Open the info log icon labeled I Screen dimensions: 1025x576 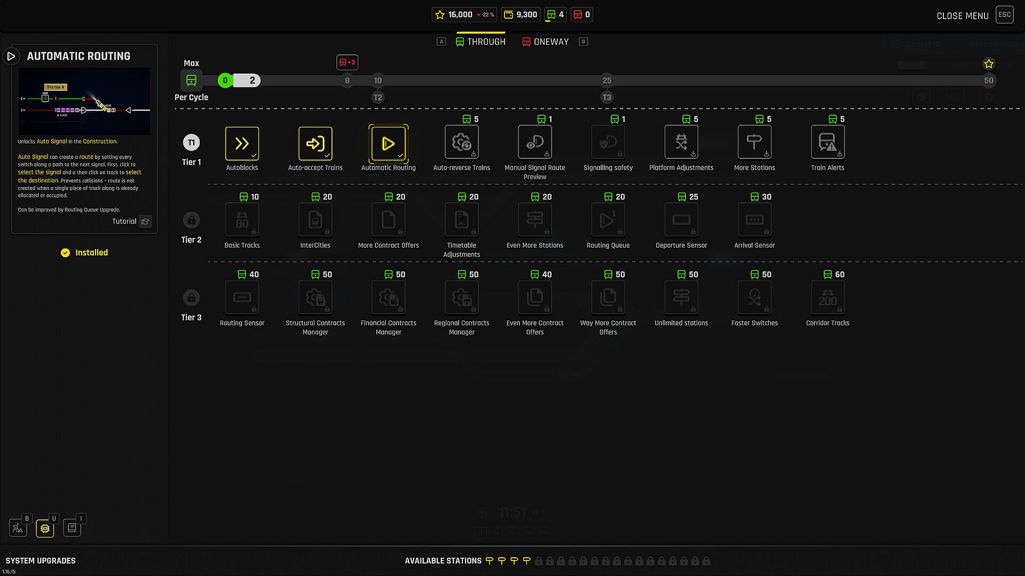point(72,527)
